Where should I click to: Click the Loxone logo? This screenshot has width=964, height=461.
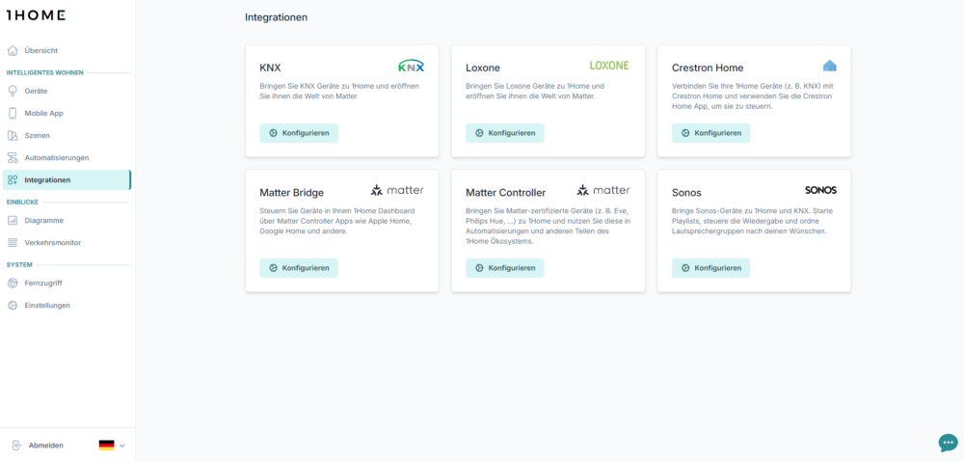coord(609,66)
